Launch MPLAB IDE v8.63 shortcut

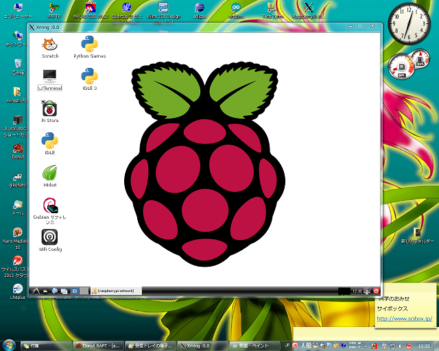click(x=91, y=11)
